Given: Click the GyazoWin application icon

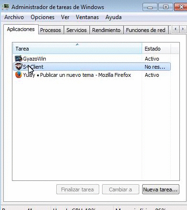Looking at the screenshot, I should pyautogui.click(x=19, y=59).
